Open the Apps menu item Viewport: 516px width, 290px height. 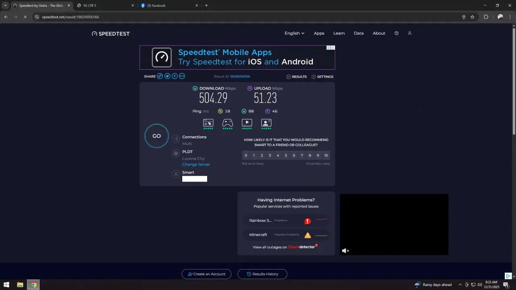point(319,33)
